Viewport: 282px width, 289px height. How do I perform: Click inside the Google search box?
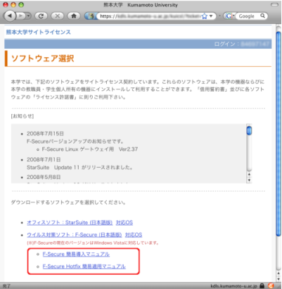[x=248, y=16]
